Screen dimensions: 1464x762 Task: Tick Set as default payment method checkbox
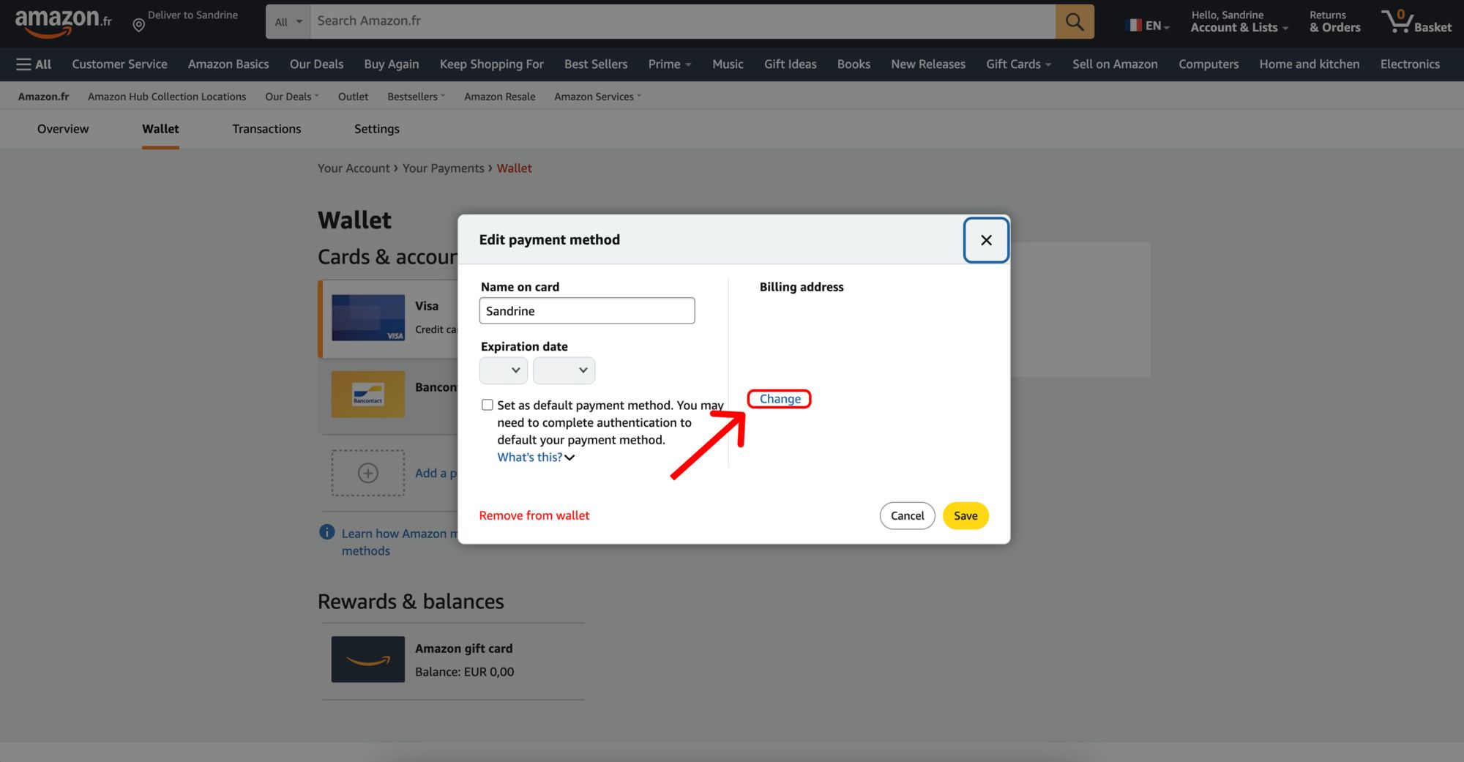click(x=488, y=405)
